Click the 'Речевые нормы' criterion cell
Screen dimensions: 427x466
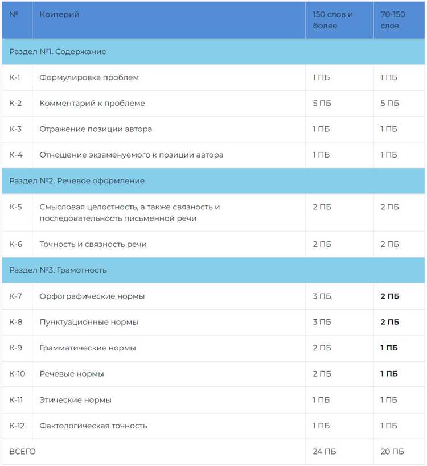[x=72, y=374]
